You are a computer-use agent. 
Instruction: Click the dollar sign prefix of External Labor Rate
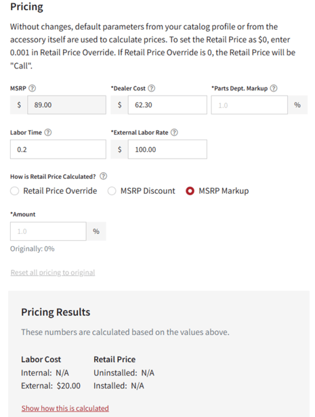(119, 149)
